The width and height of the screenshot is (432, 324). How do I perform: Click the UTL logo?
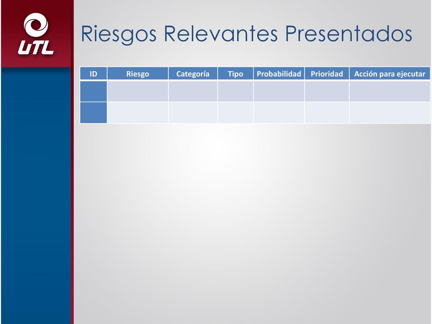click(36, 34)
